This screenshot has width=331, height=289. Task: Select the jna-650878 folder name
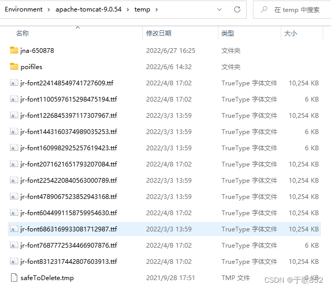pyautogui.click(x=37, y=51)
